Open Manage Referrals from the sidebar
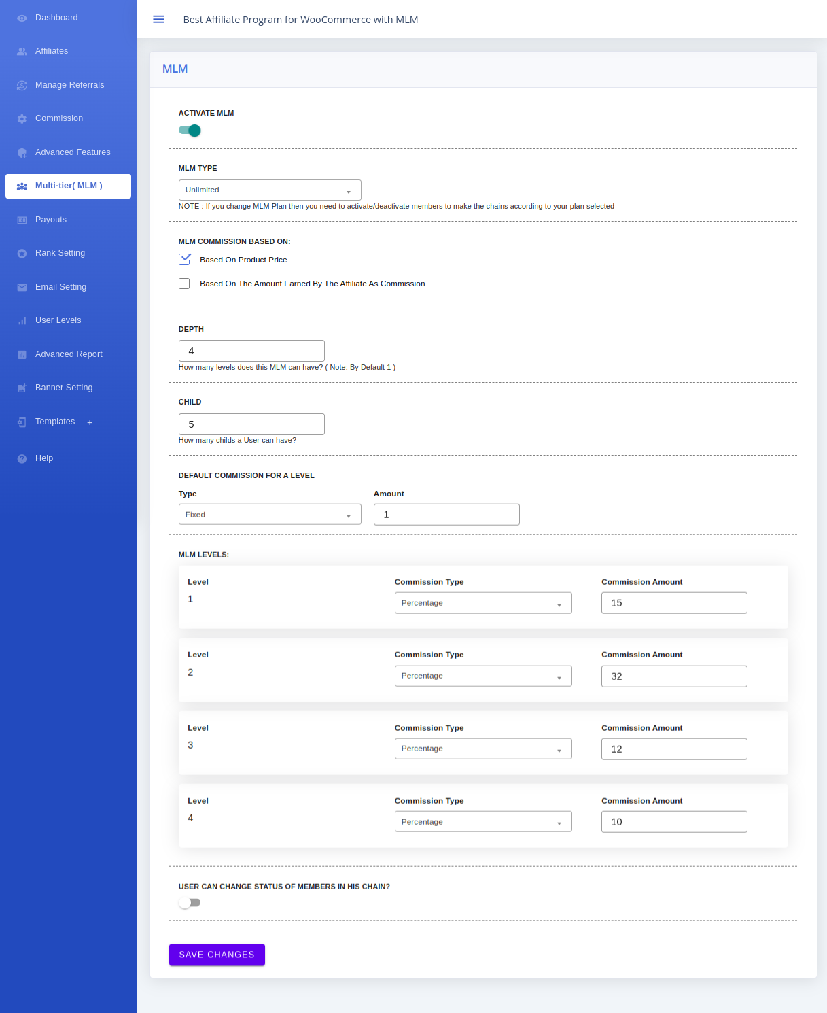The height and width of the screenshot is (1013, 827). click(70, 84)
